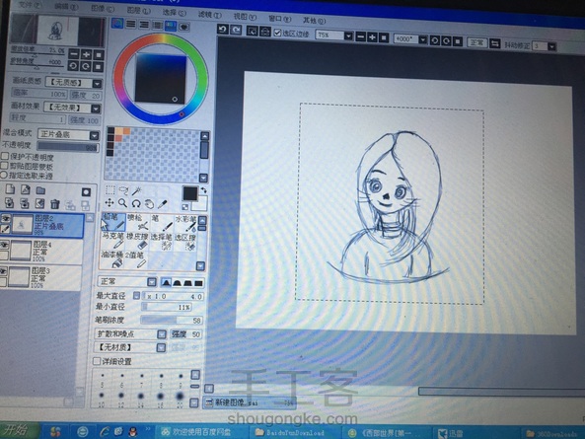Open the 滤镜 menu in menu bar
Viewport: 585px width, 439px height.
[x=209, y=15]
